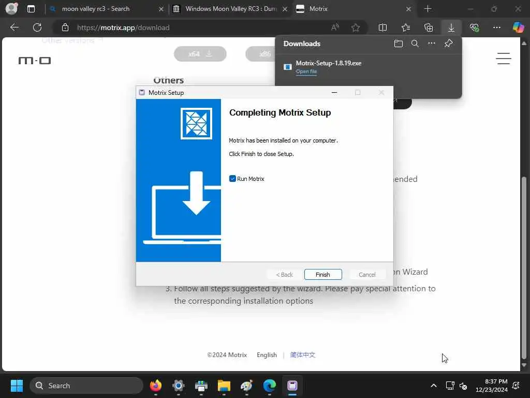Click the x64 download button
This screenshot has height=398, width=530.
point(200,54)
